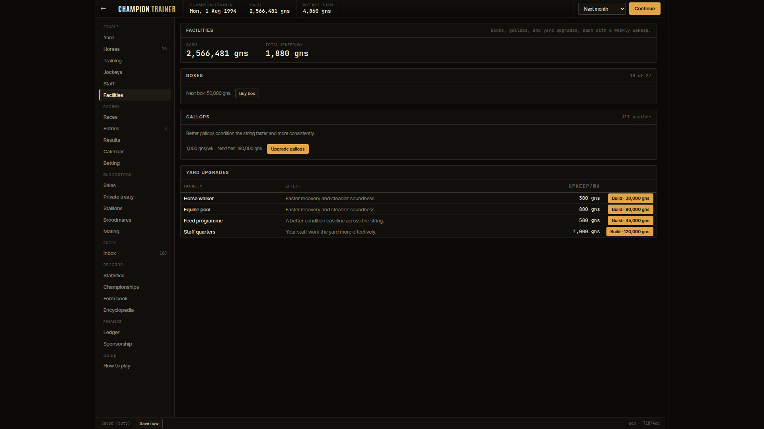Viewport: 764px width, 429px height.
Task: Open the Inbox
Action: click(x=135, y=253)
